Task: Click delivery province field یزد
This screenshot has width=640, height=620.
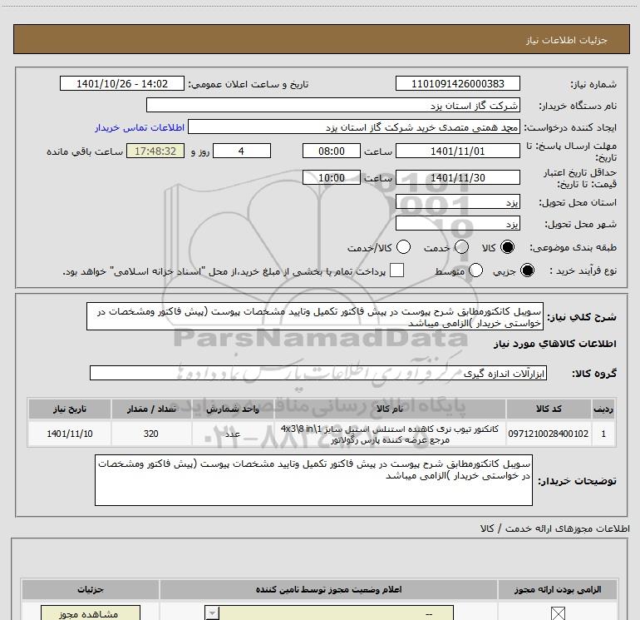Action: pyautogui.click(x=457, y=202)
